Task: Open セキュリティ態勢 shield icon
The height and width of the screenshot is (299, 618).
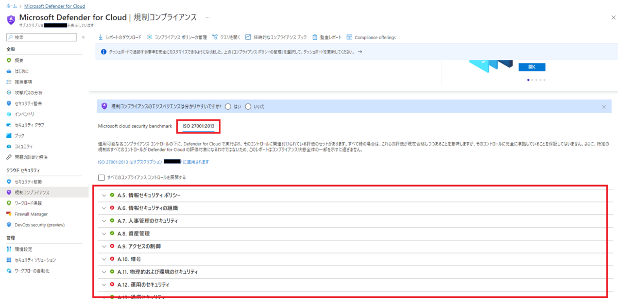Action: click(9, 182)
